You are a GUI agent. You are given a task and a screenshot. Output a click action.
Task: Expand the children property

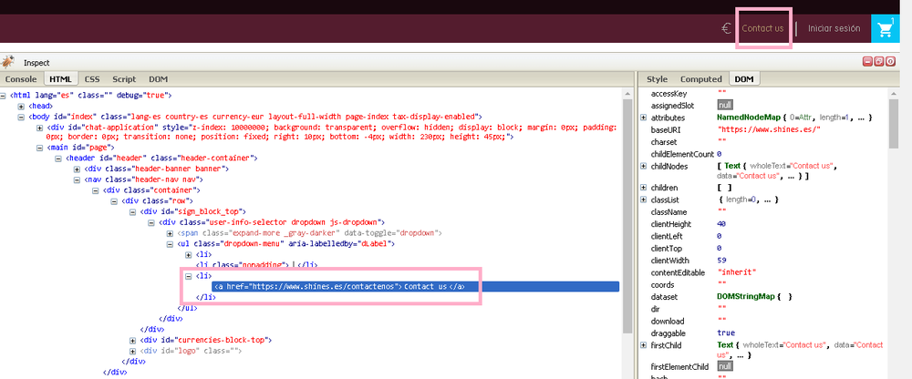point(643,188)
